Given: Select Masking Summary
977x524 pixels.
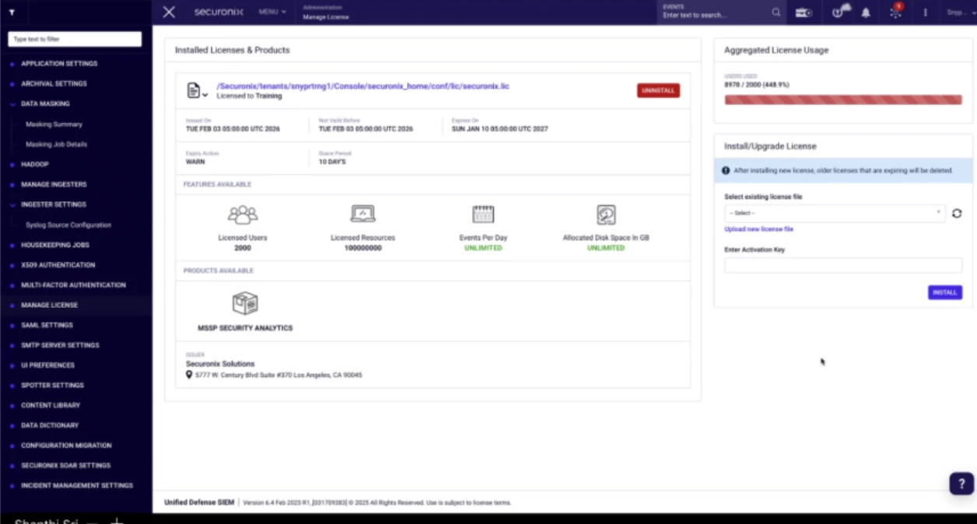Looking at the screenshot, I should pyautogui.click(x=54, y=124).
